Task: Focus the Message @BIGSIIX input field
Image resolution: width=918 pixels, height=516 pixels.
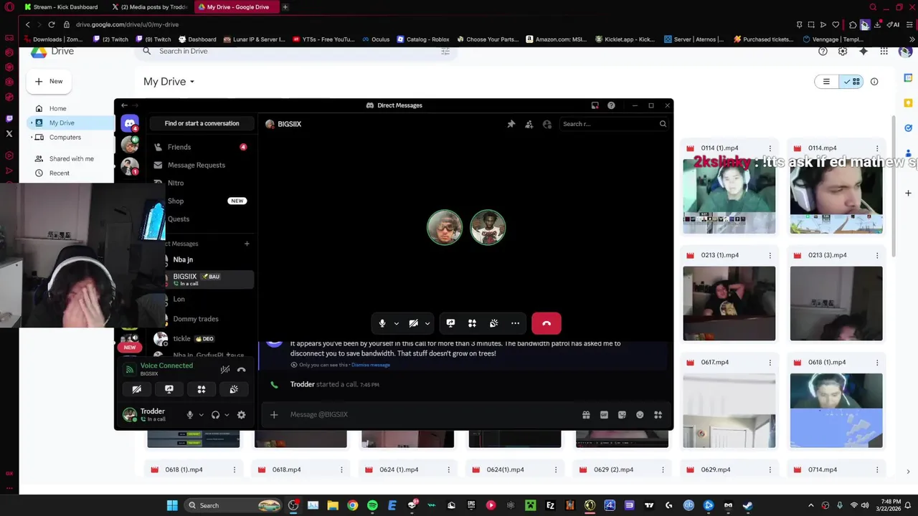Action: click(x=430, y=414)
